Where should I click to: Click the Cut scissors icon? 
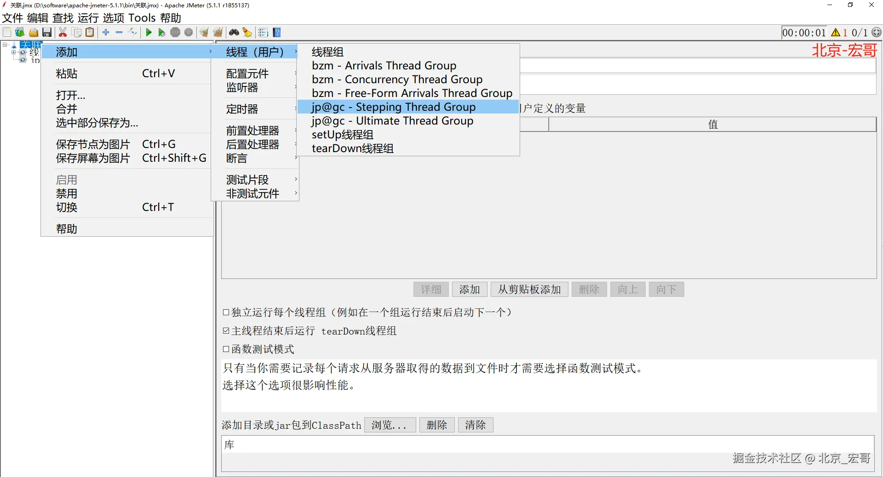(63, 32)
